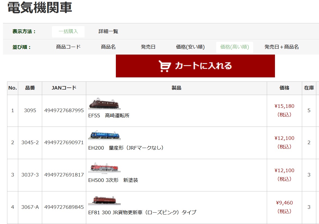
Task: Click the 製品 column header
Action: [176, 88]
